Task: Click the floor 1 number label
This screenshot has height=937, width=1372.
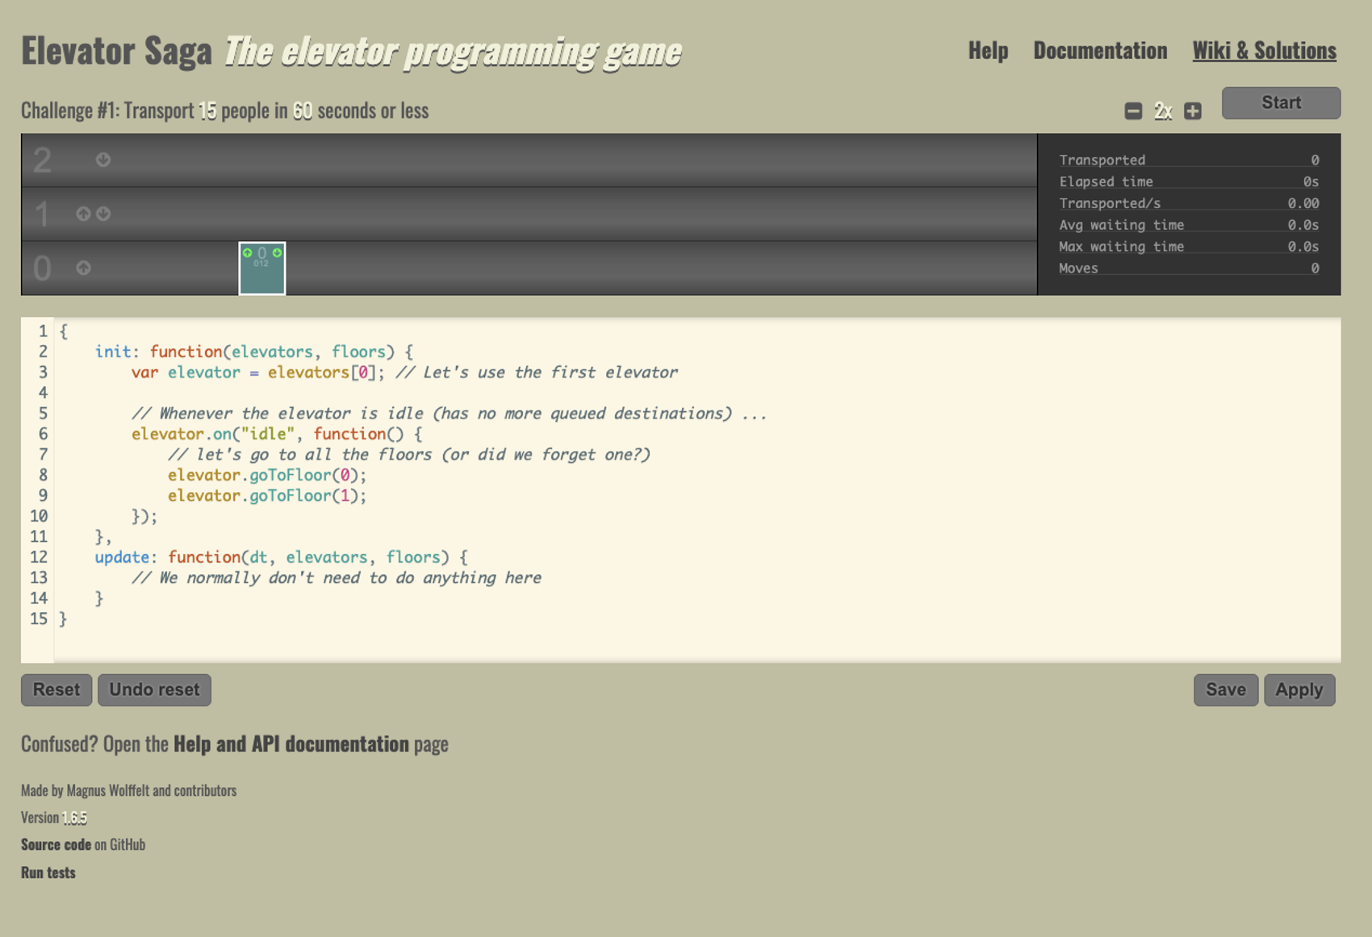Action: pos(42,214)
